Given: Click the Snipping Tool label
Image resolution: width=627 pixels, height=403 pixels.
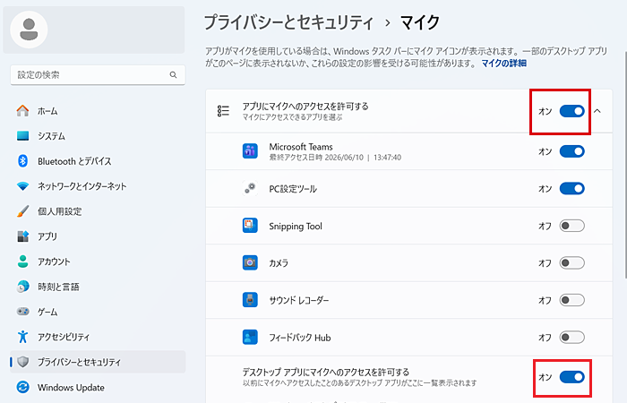Looking at the screenshot, I should pos(296,226).
